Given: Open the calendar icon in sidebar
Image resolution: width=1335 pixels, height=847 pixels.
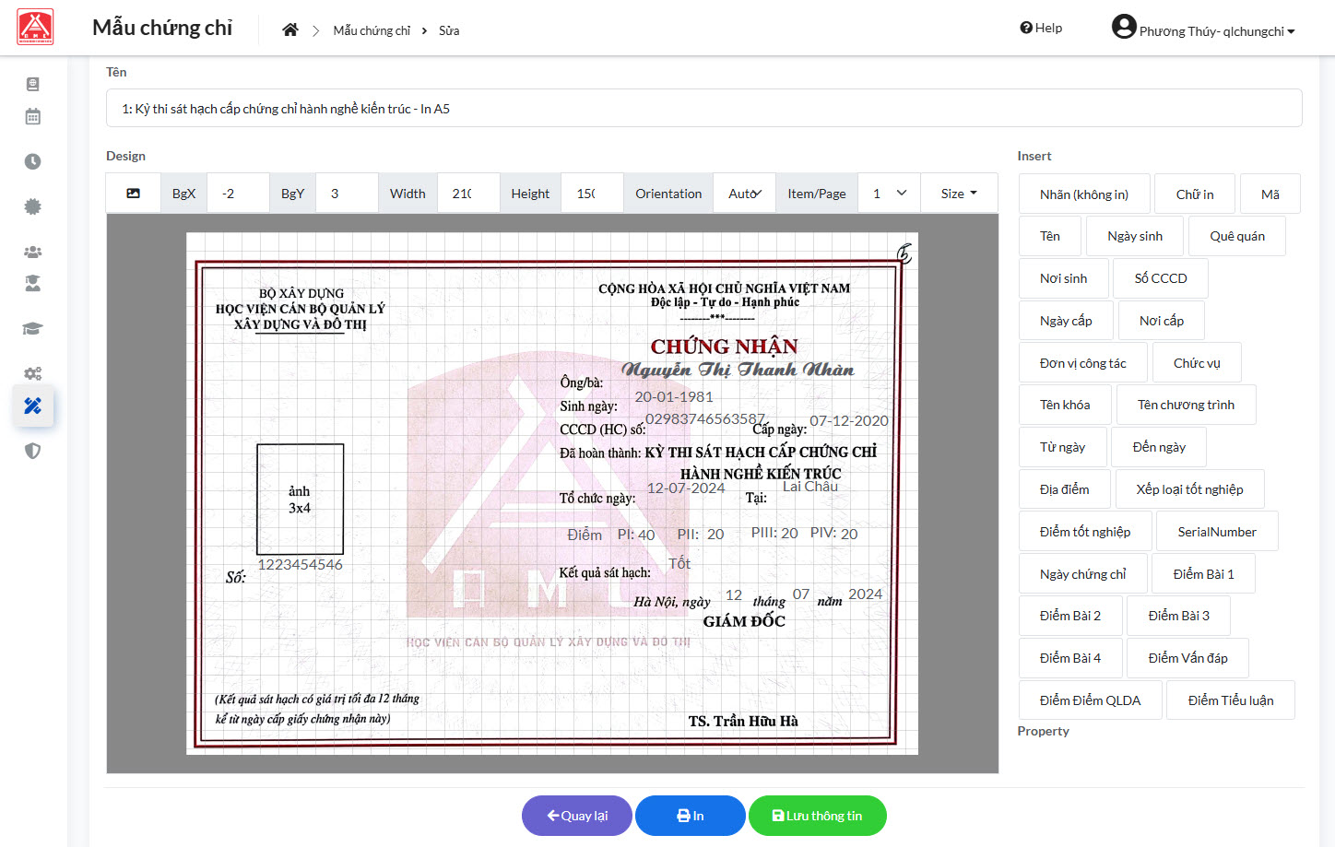Looking at the screenshot, I should [32, 117].
